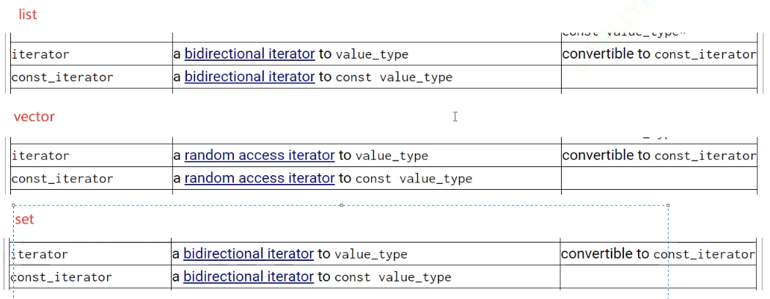Click top-middle resize handle of set text box
The width and height of the screenshot is (770, 299).
tap(341, 205)
